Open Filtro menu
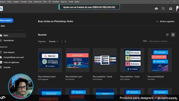This screenshot has width=179, height=101. pyautogui.click(x=45, y=2)
